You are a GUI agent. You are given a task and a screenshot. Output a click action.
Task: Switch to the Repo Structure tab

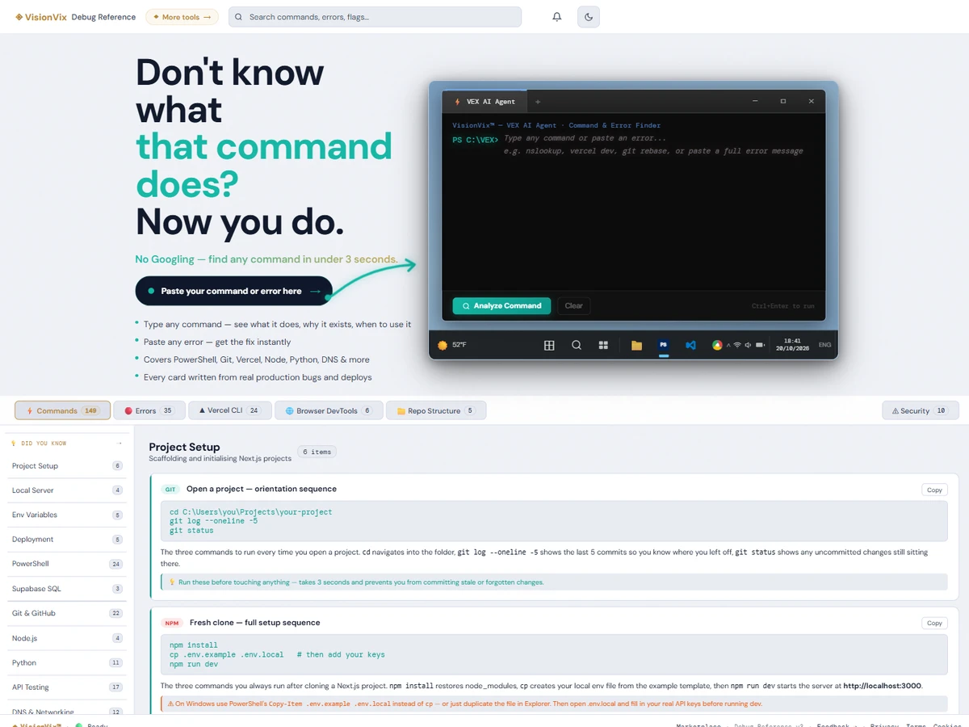click(x=436, y=410)
